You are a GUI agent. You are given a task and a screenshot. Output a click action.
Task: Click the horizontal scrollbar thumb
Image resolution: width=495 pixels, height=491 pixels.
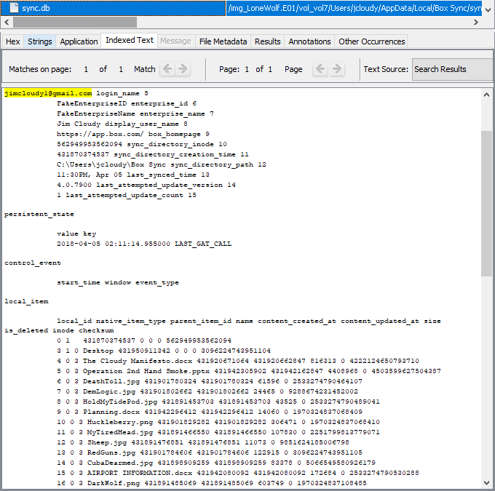[x=75, y=22]
